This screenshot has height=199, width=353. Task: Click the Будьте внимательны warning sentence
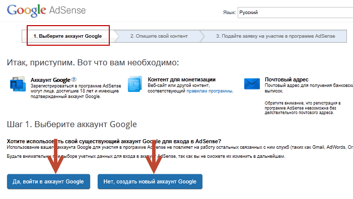(x=146, y=156)
